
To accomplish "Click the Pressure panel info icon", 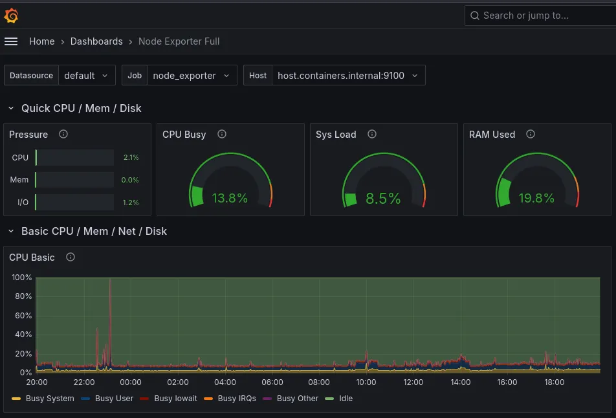I will [x=63, y=135].
